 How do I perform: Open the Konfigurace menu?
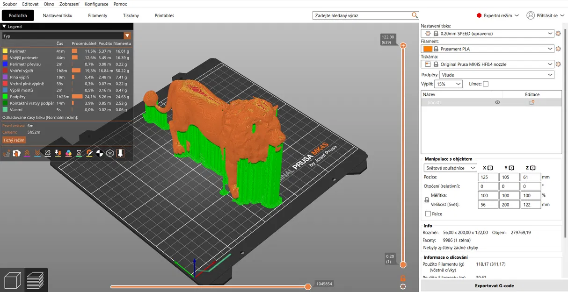(96, 4)
